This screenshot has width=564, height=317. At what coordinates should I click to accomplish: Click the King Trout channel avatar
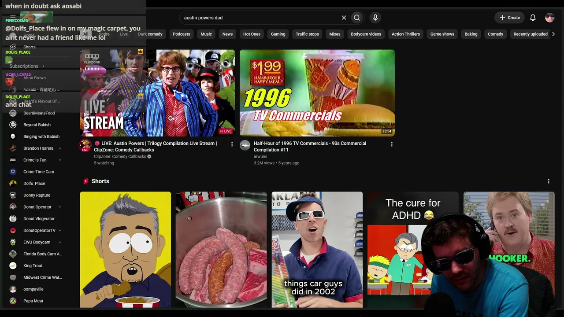coord(13,265)
